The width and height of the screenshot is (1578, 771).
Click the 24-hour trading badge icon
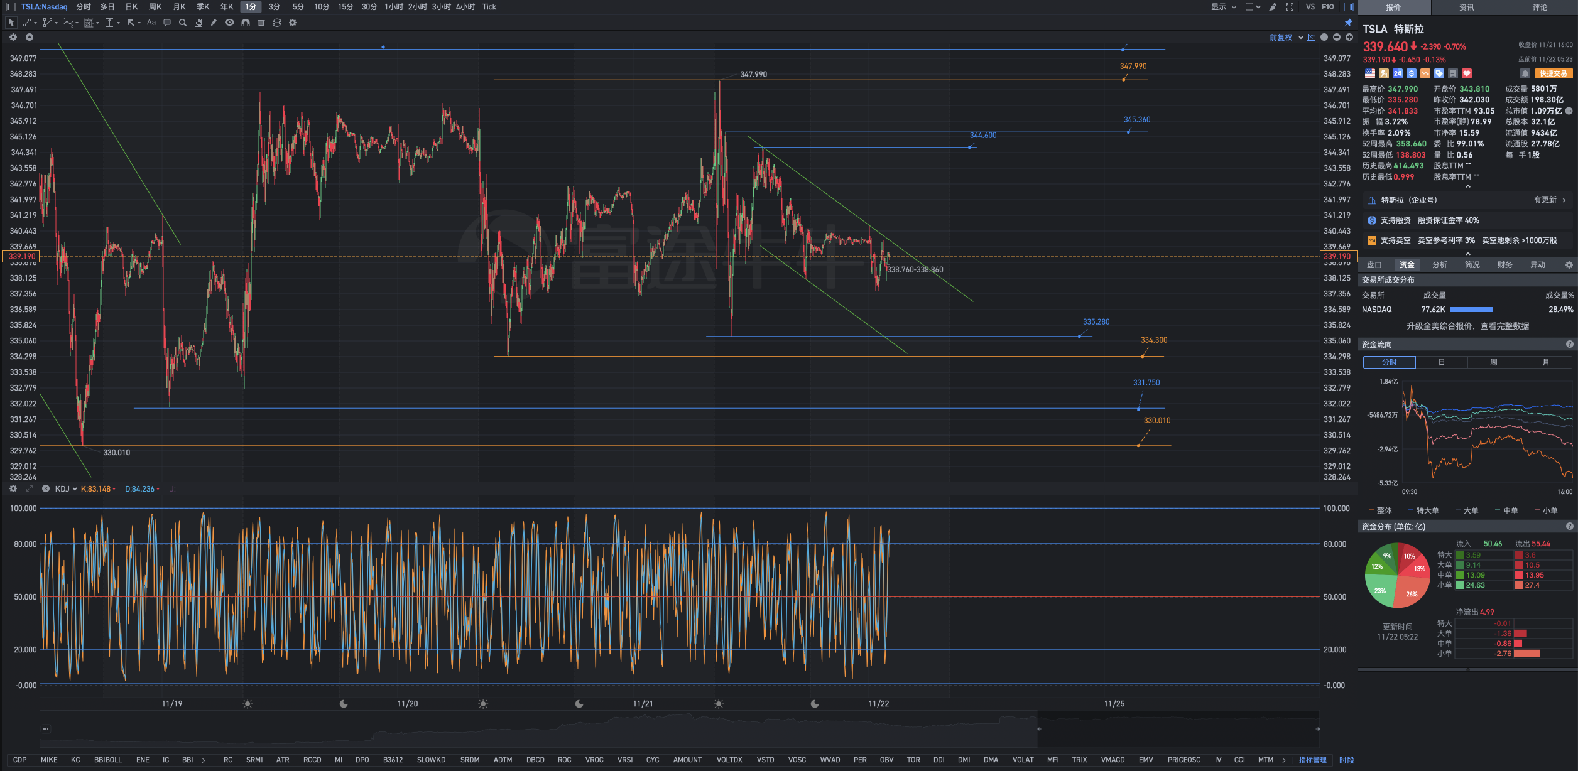(1398, 73)
